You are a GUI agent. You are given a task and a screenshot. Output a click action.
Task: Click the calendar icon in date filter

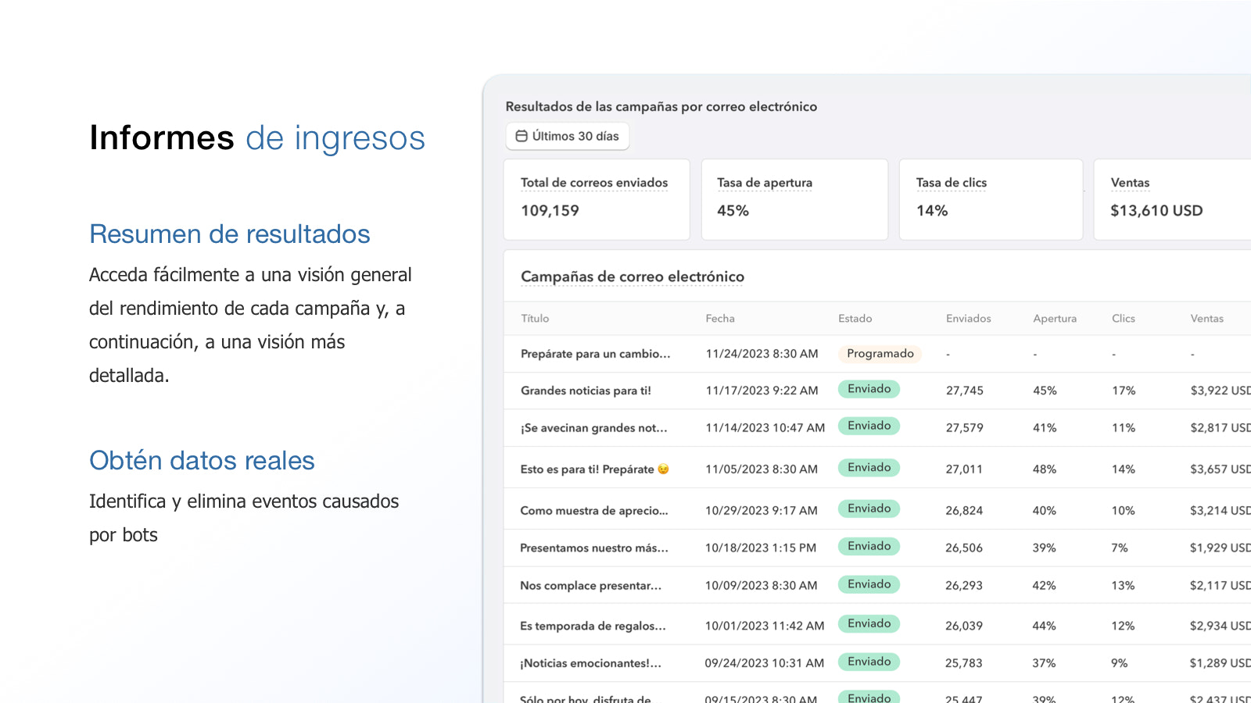point(522,136)
